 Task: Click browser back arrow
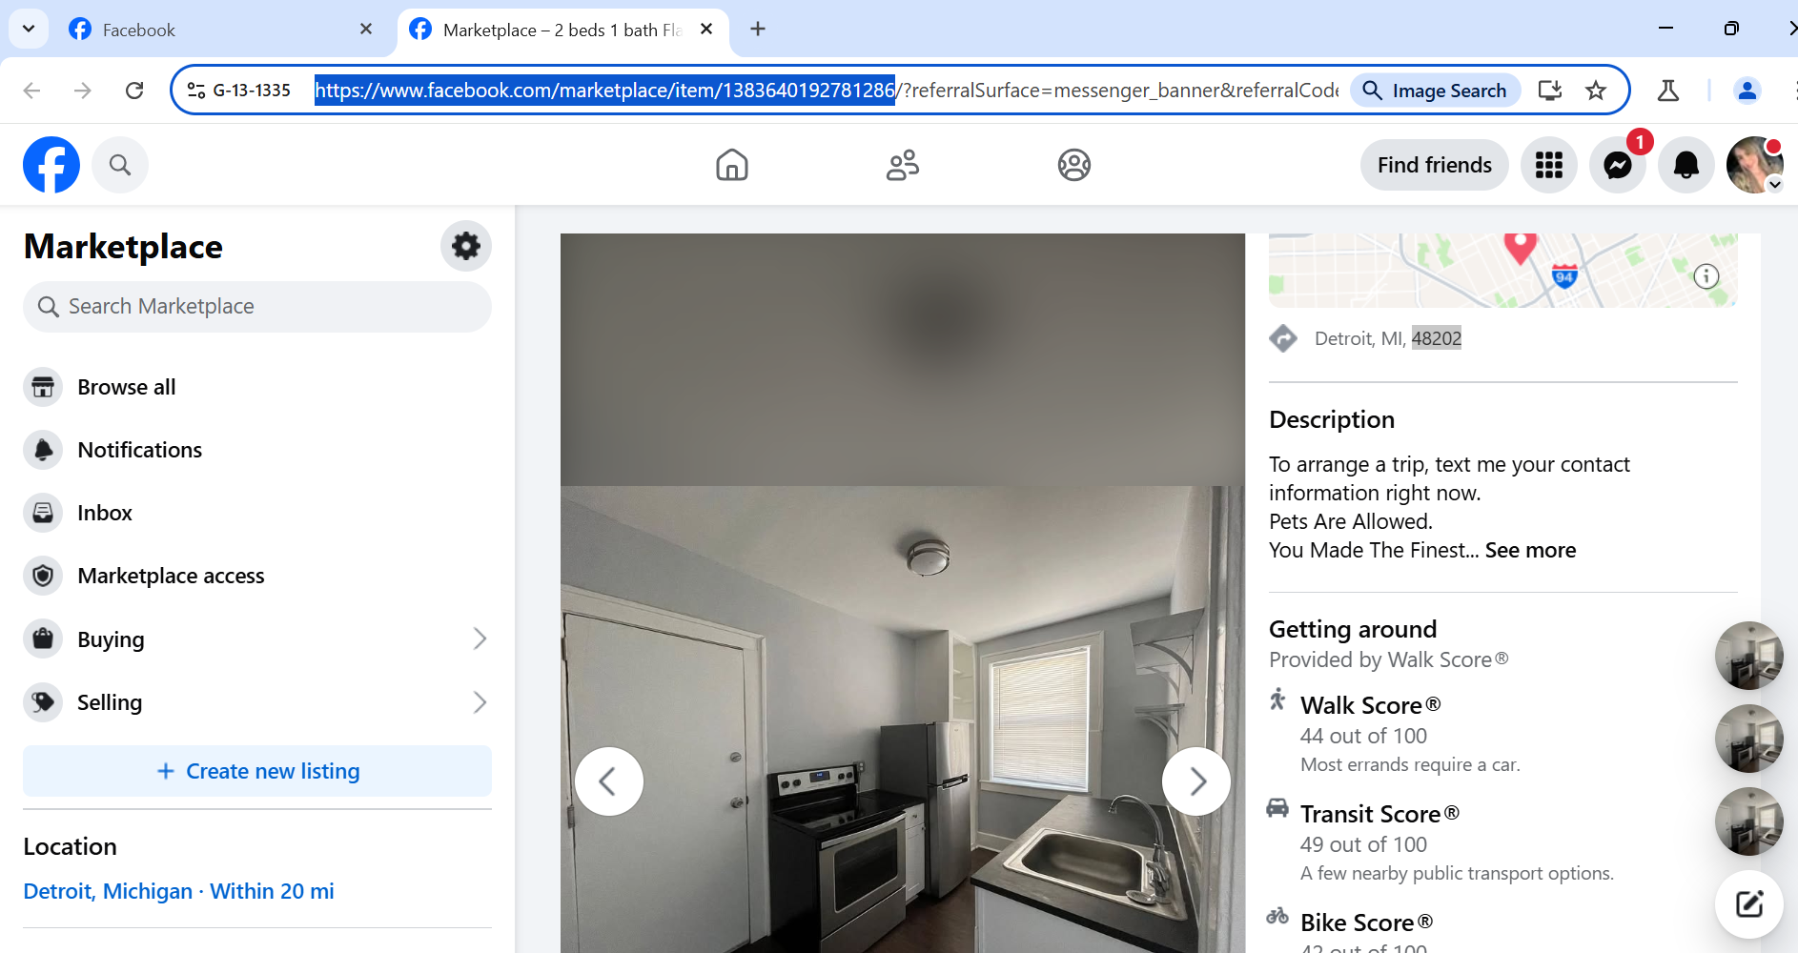point(31,91)
